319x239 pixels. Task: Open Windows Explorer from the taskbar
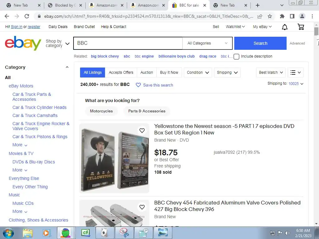coord(28,233)
